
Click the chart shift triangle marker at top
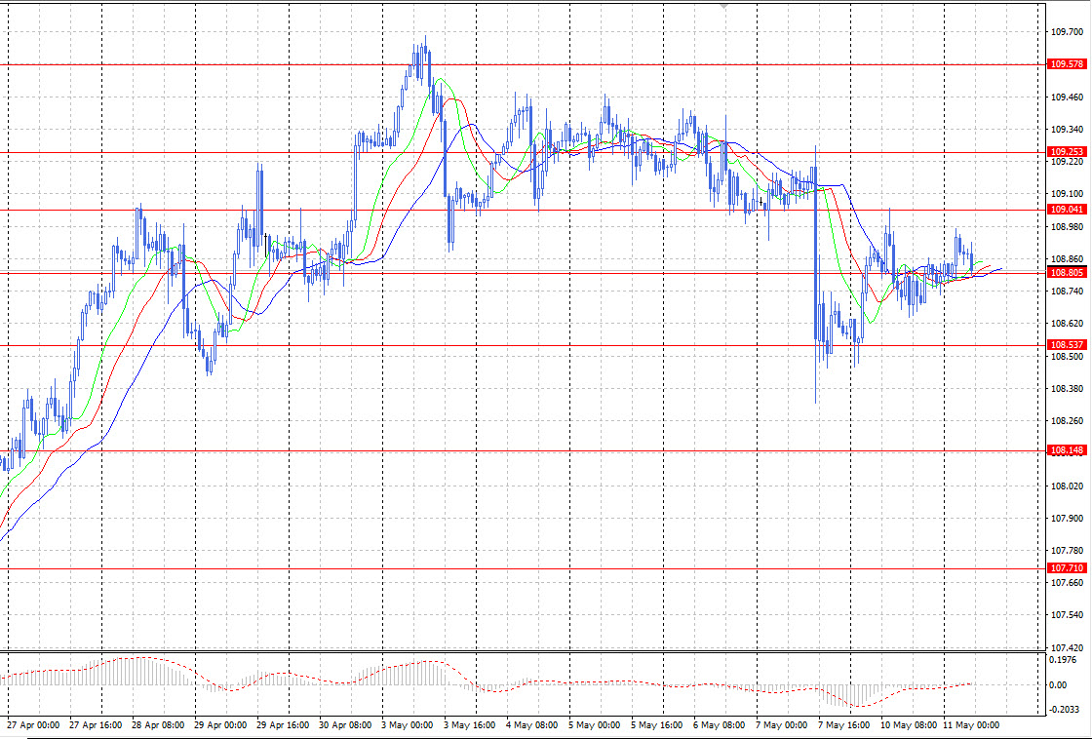[x=724, y=6]
